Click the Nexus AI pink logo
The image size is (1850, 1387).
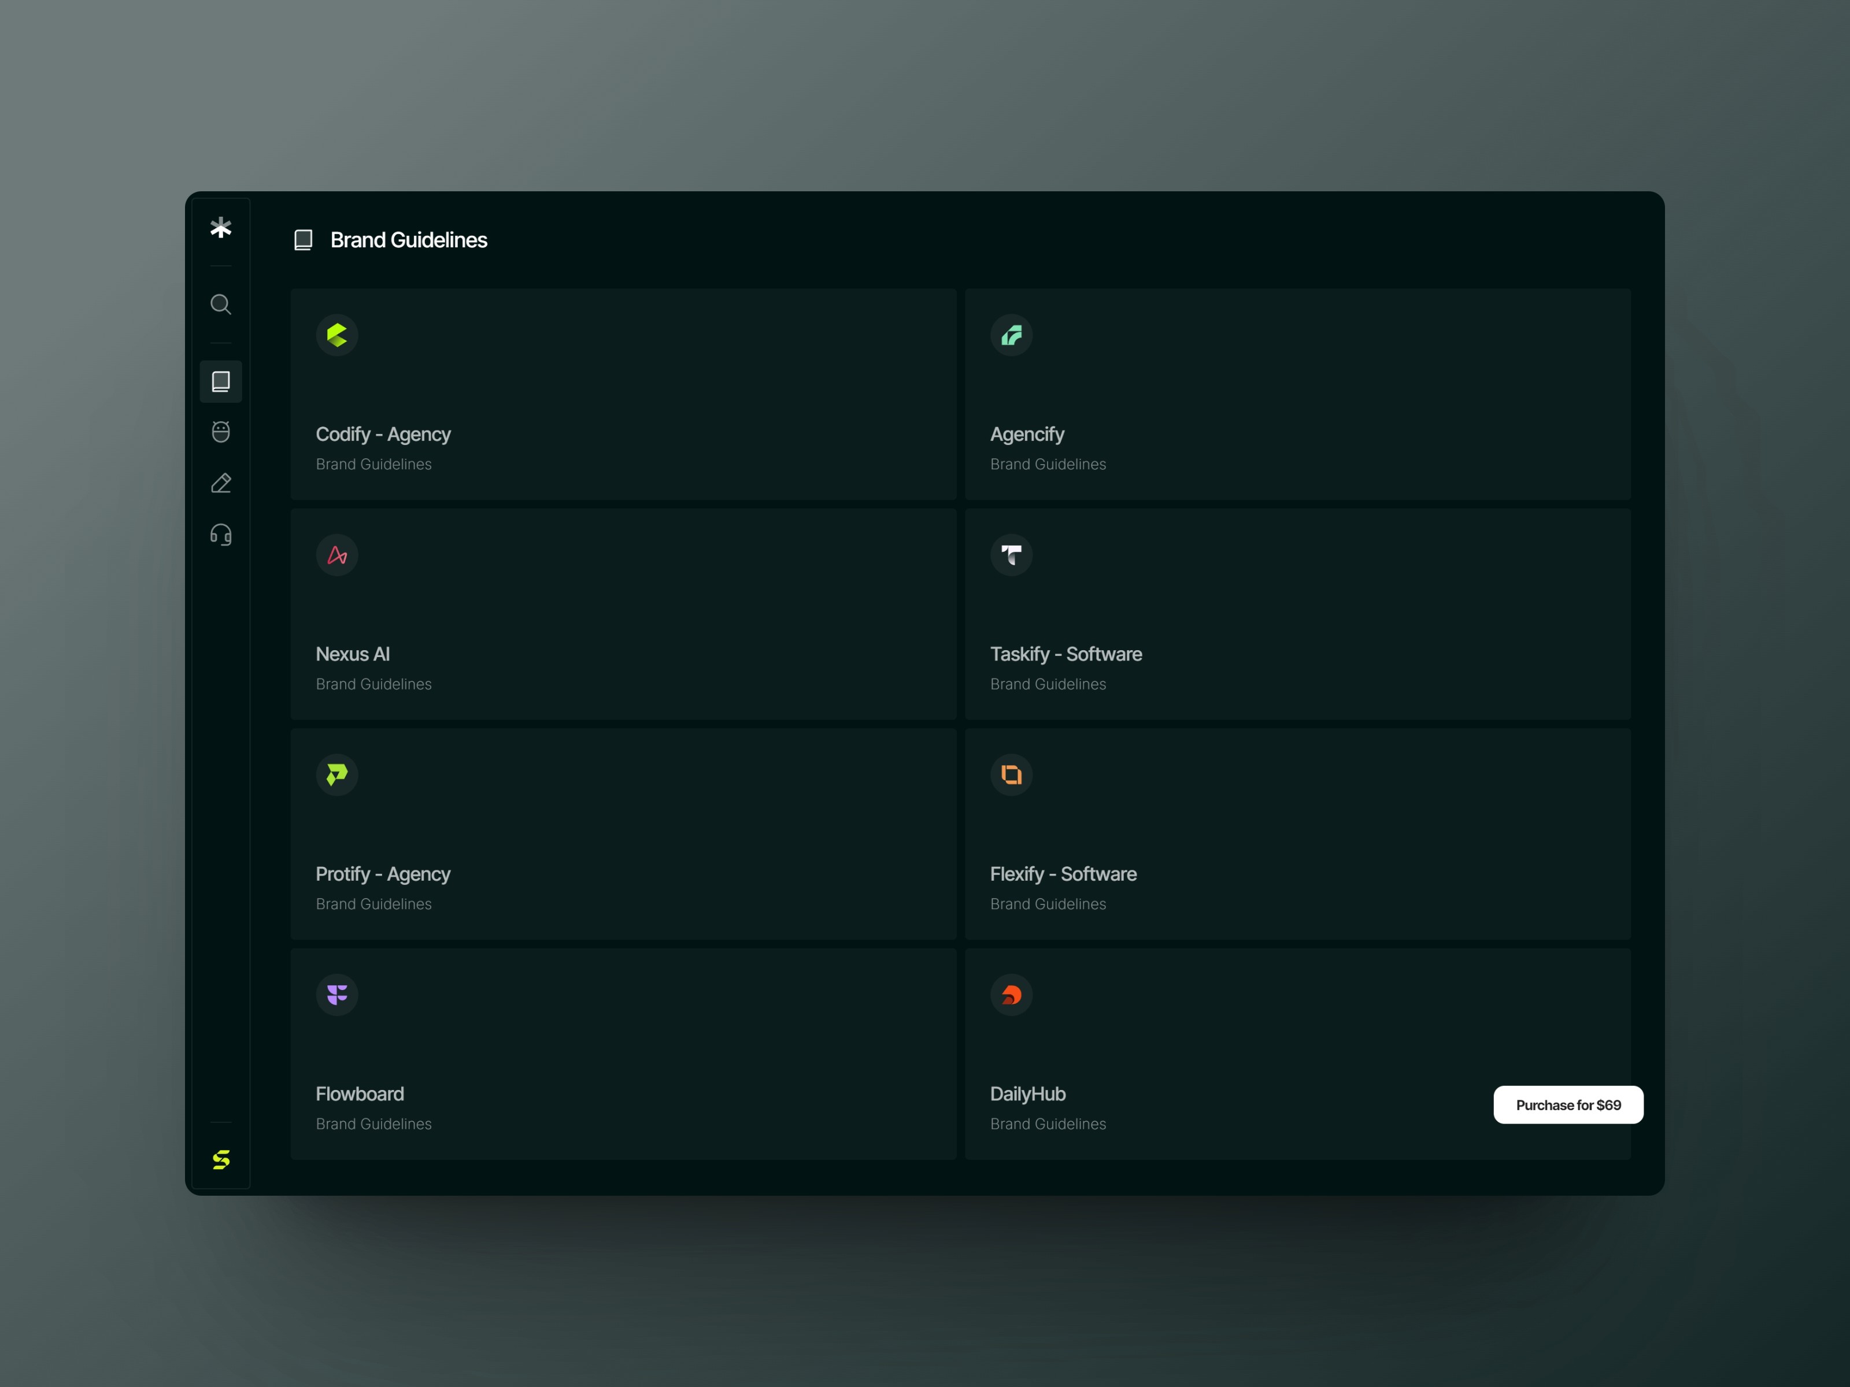(337, 555)
